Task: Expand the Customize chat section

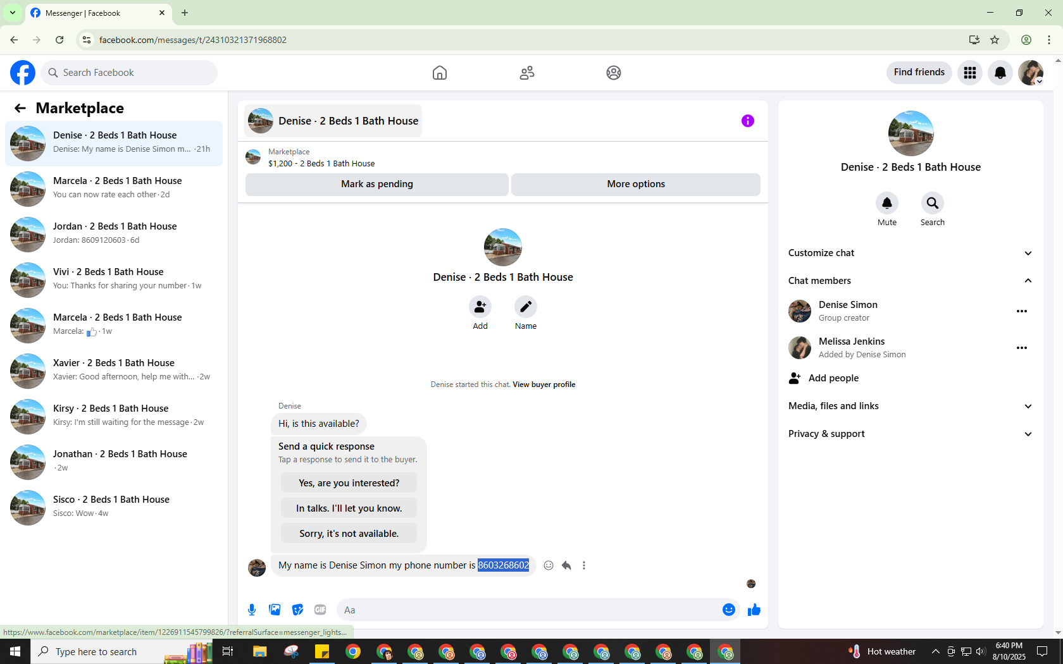Action: tap(911, 253)
